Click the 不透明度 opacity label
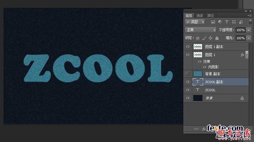Screen dimensions: 254x142 [226, 30]
